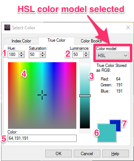This screenshot has height=161, width=134.
Task: Increase Hue with the up arrow
Action: (22, 53)
